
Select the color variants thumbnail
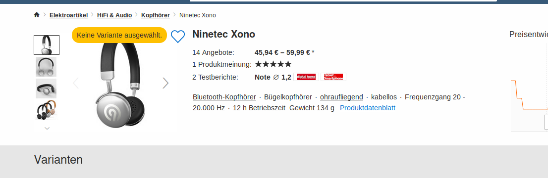46,110
